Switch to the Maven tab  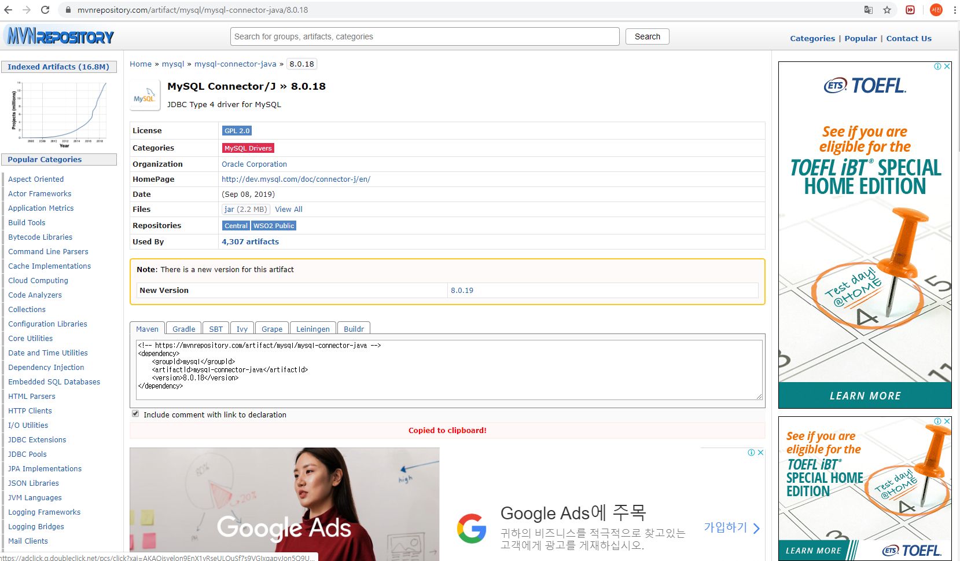[x=147, y=329]
